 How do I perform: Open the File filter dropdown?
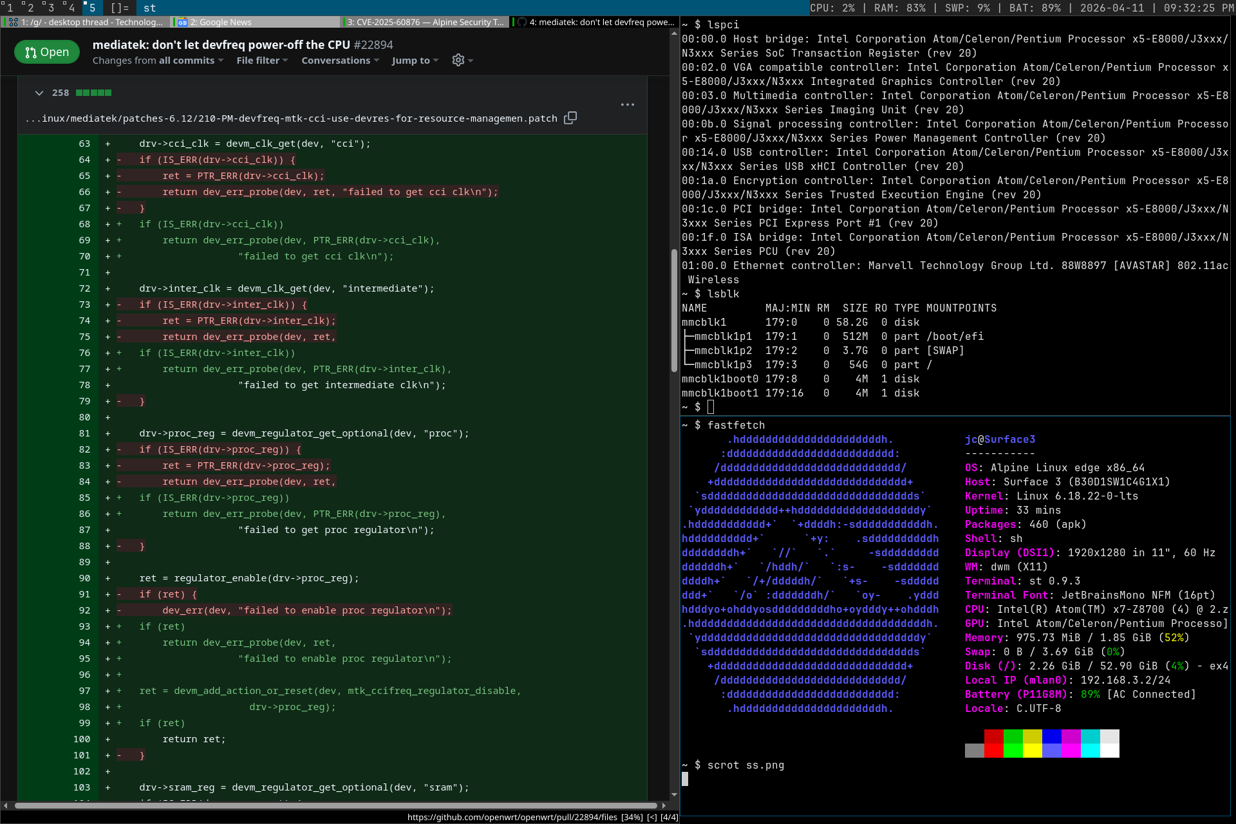[262, 61]
